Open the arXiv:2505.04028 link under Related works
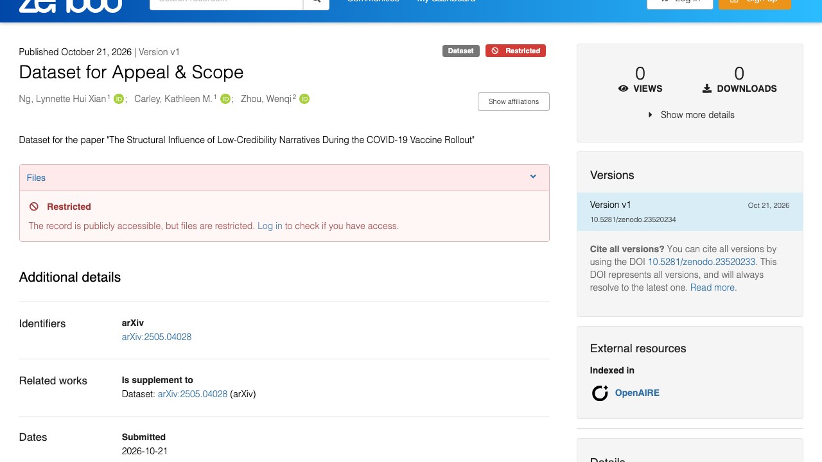The width and height of the screenshot is (822, 462). (193, 394)
